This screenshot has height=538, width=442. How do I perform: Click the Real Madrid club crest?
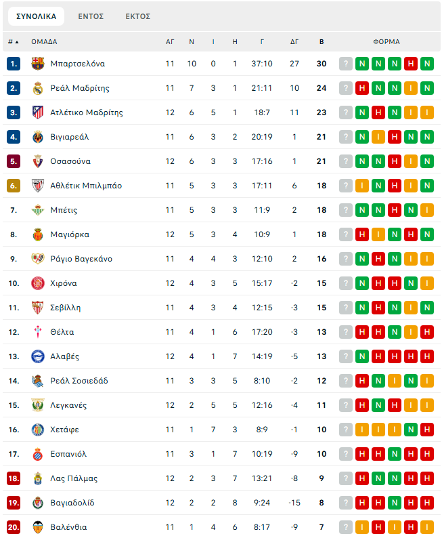click(x=38, y=88)
